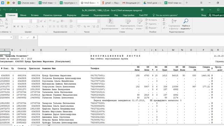Align text left in the Alignment group

tap(50, 27)
